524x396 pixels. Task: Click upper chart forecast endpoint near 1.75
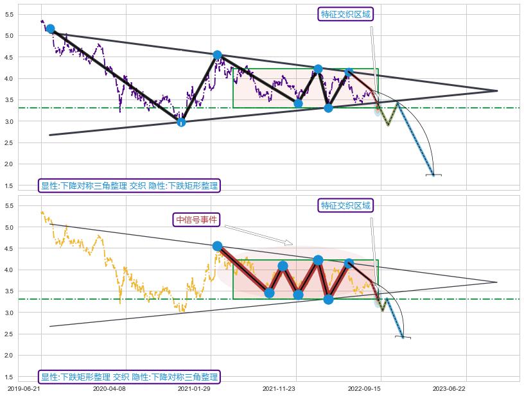[x=433, y=175]
